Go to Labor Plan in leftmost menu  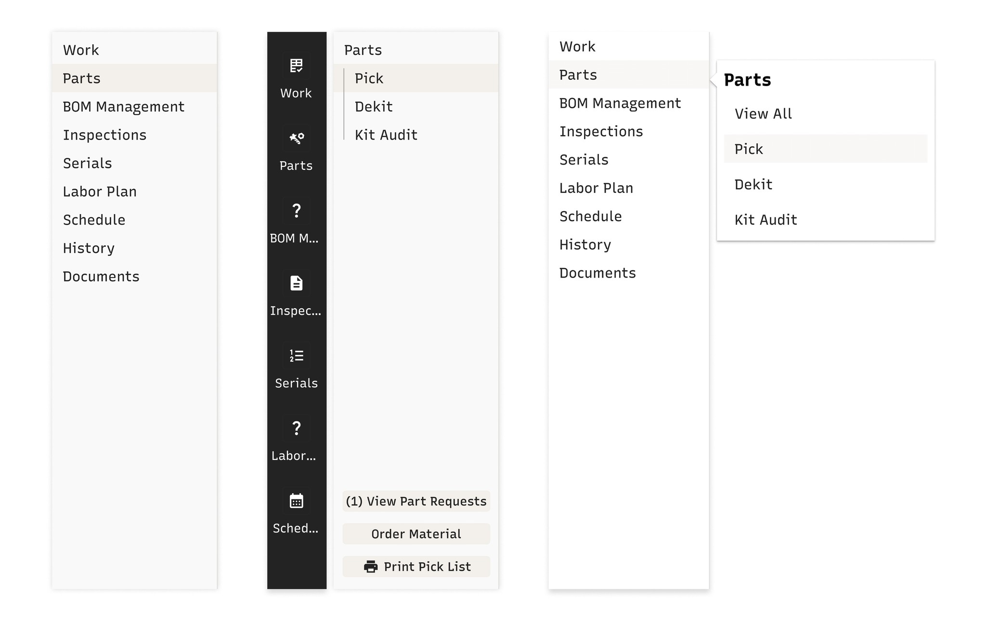(100, 191)
